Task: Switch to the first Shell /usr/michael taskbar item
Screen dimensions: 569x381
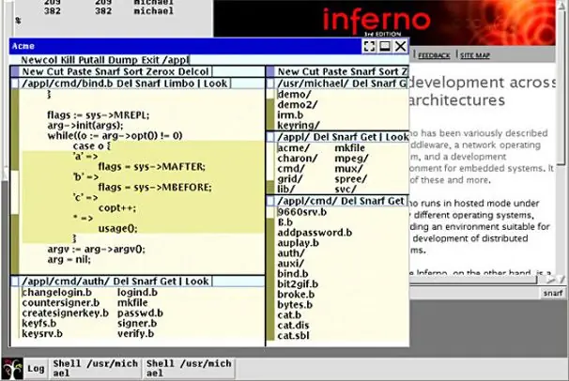Action: coord(95,368)
